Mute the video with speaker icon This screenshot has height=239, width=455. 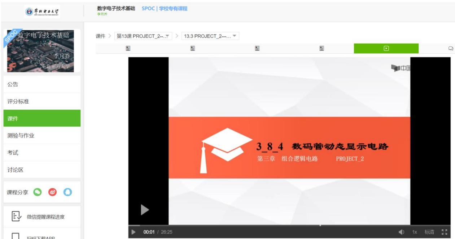pyautogui.click(x=401, y=232)
